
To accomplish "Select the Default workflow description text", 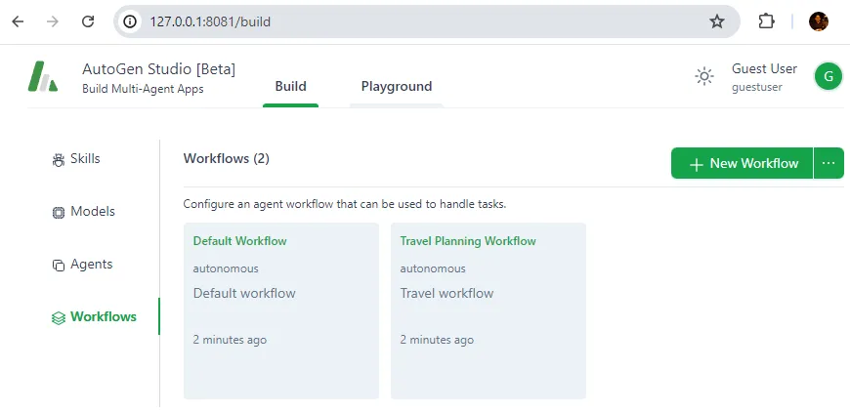I will pyautogui.click(x=244, y=294).
